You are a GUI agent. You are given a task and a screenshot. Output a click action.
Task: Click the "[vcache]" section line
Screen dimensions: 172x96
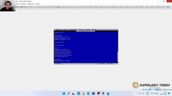click(x=58, y=59)
